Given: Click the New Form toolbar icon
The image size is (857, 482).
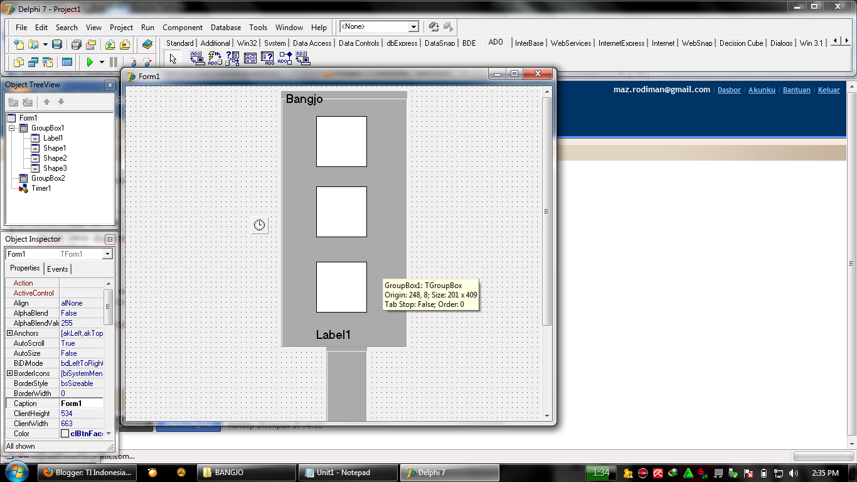Looking at the screenshot, I should coord(67,62).
